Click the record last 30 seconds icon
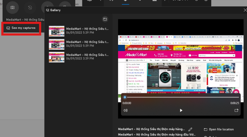 [30, 7]
